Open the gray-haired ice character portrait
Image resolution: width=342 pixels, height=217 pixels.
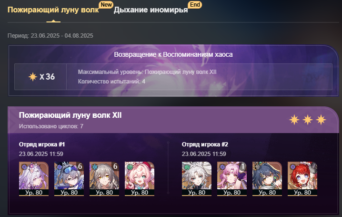pyautogui.click(x=104, y=179)
